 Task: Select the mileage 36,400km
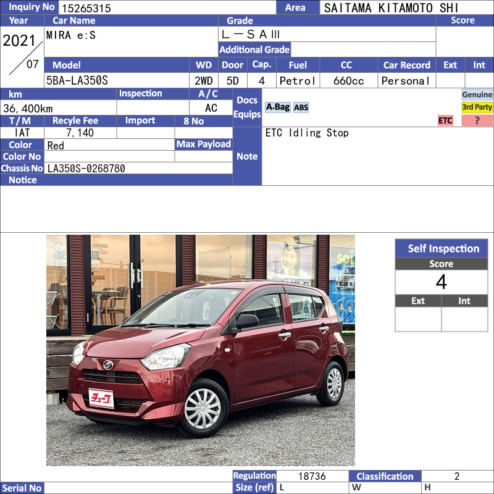[x=28, y=109]
